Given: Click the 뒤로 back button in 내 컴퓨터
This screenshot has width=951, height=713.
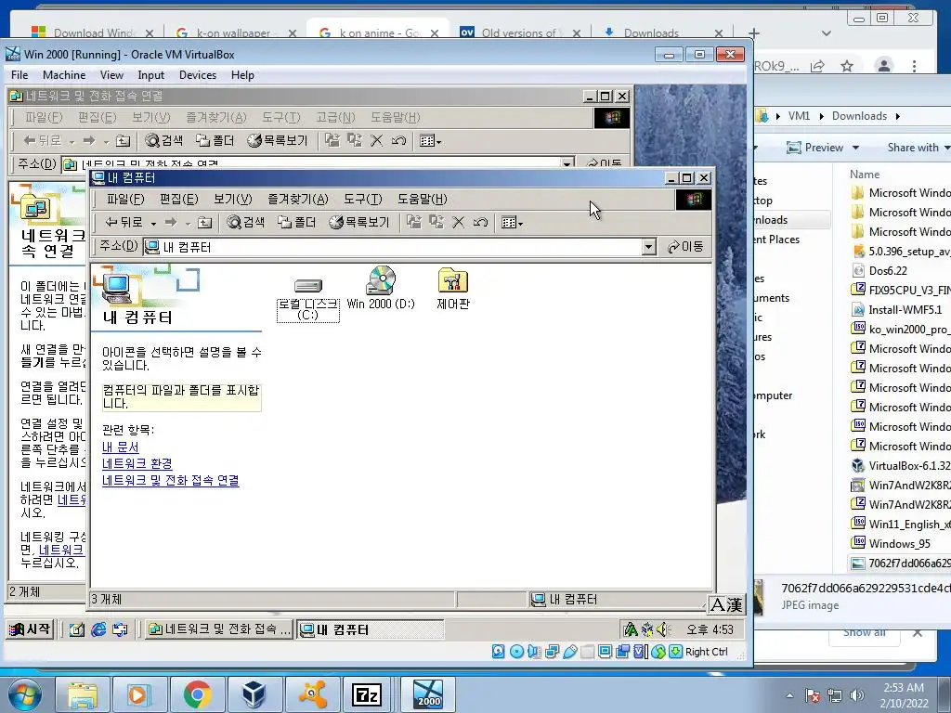Looking at the screenshot, I should point(124,223).
